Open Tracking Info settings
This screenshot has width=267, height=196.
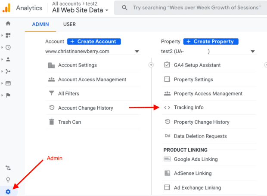click(x=189, y=107)
